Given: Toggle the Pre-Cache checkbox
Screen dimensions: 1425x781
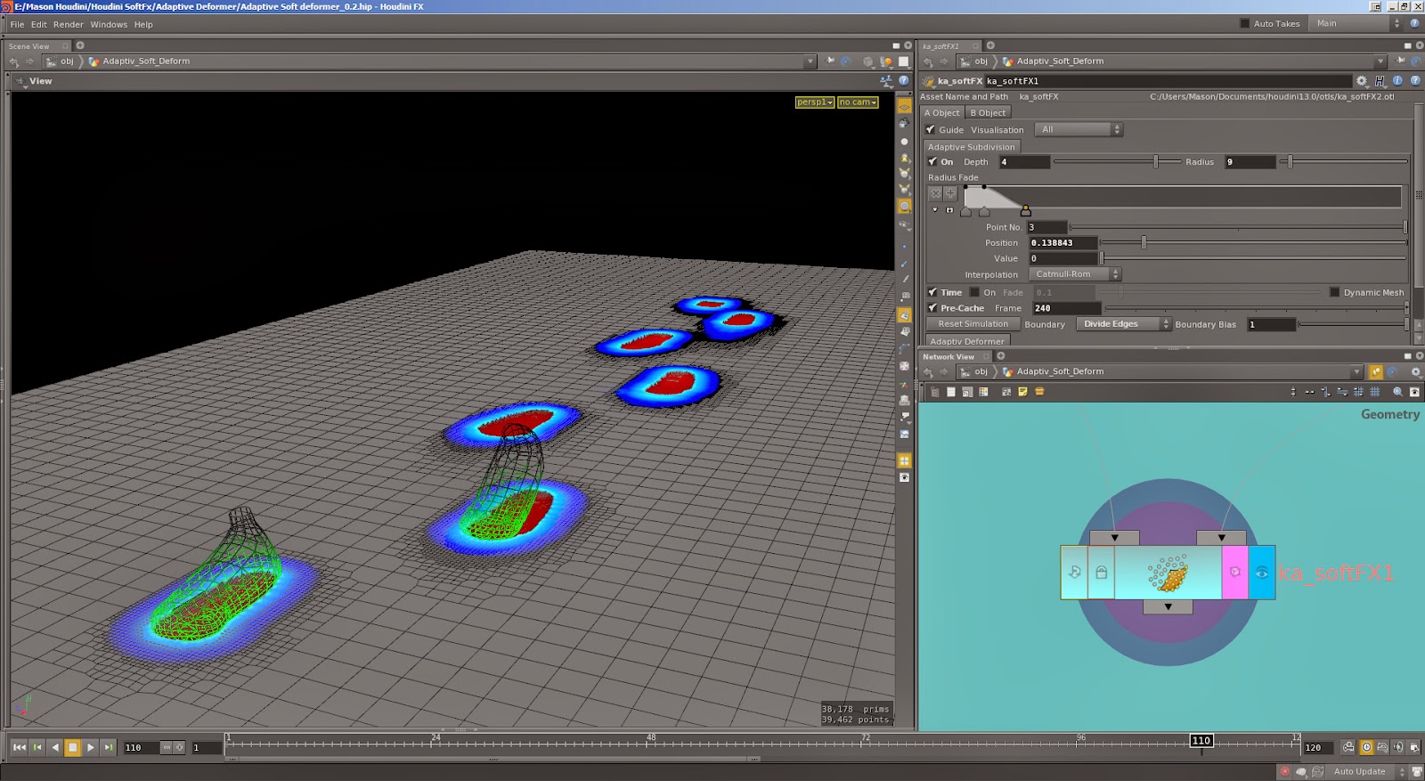Looking at the screenshot, I should pyautogui.click(x=932, y=308).
